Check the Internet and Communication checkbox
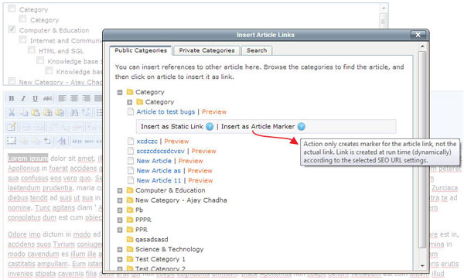The image size is (464, 280). coord(22,39)
